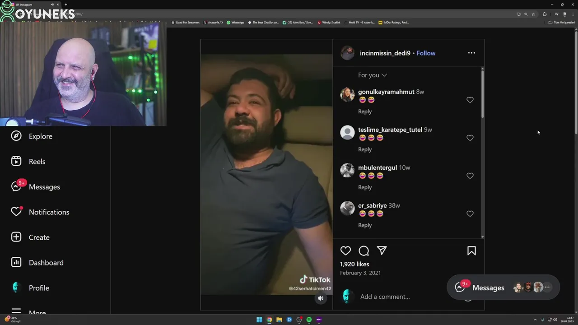Viewport: 578px width, 325px height.
Task: Mute the video using speaker icon
Action: (321, 298)
